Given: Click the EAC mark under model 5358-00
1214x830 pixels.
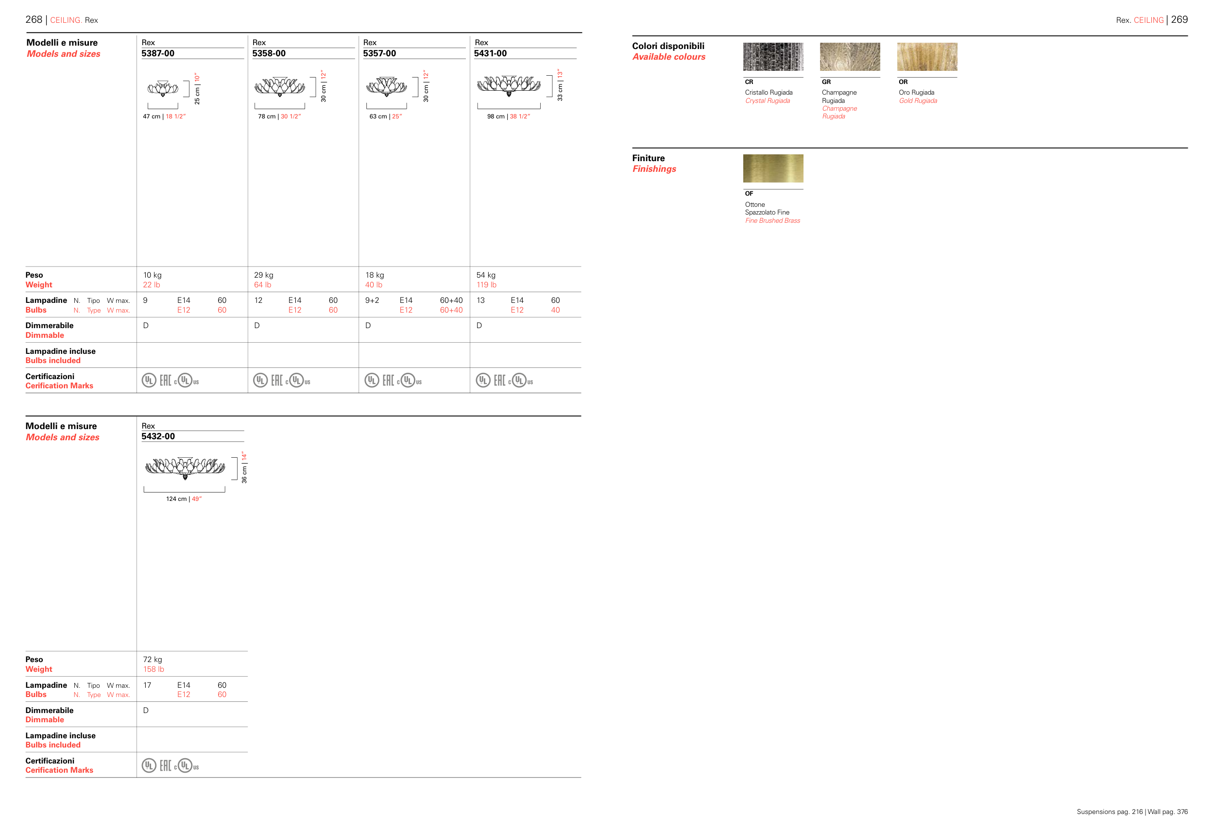Looking at the screenshot, I should [x=277, y=381].
